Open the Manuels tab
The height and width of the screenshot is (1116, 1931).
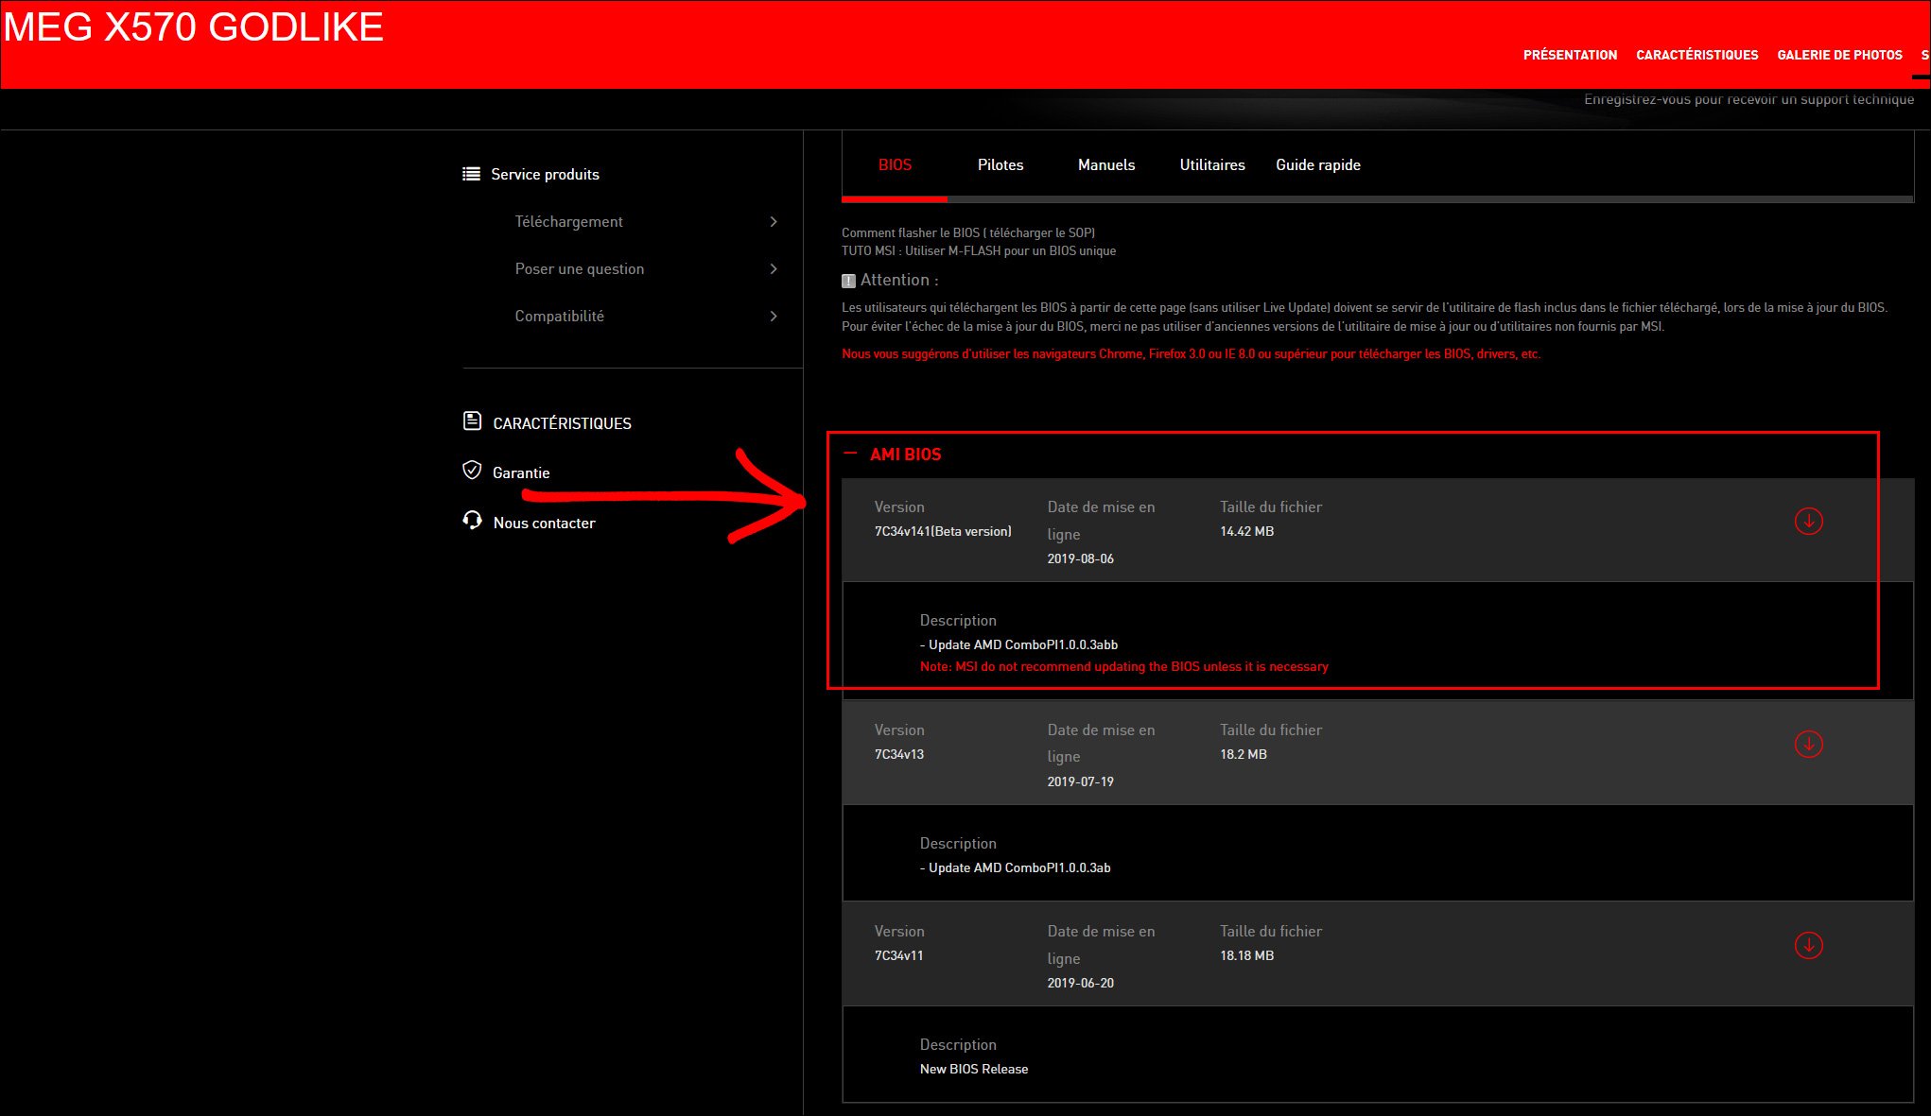(1106, 164)
